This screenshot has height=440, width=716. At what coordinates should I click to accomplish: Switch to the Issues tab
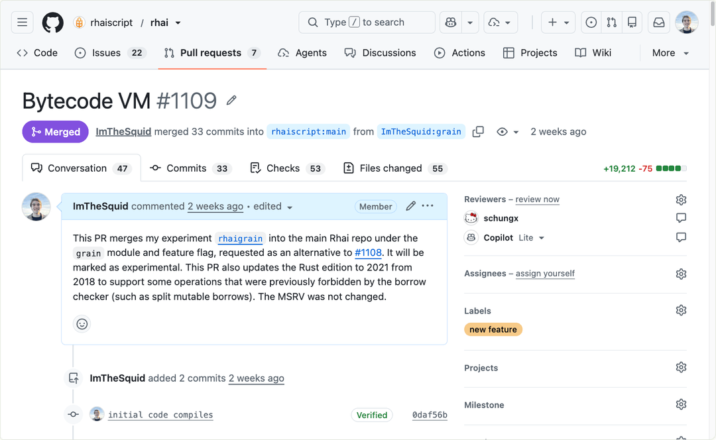click(x=110, y=53)
